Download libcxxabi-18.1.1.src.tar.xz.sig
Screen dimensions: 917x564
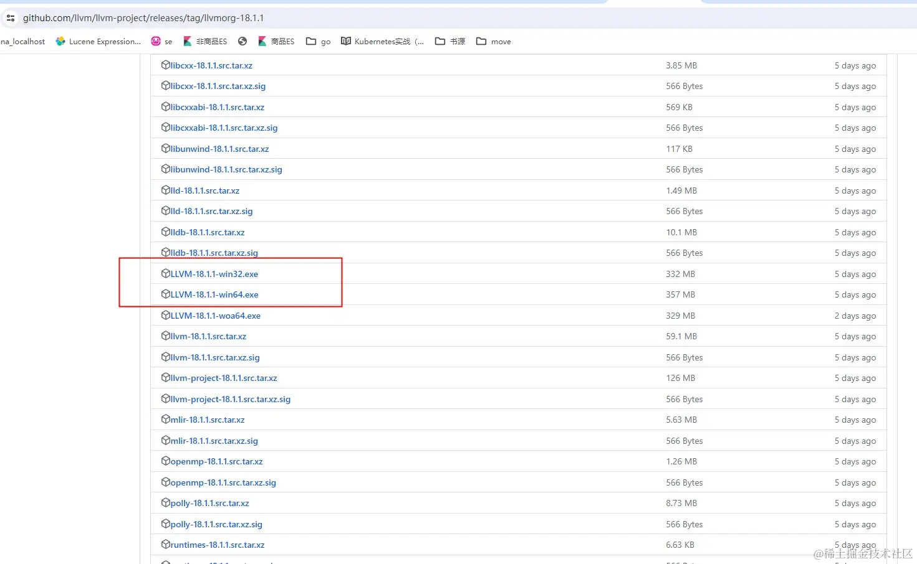(x=224, y=128)
